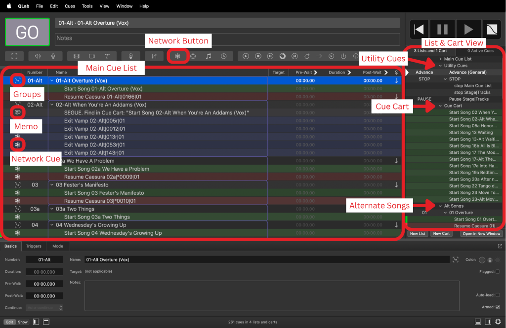Collapse the 02-Alt When You're An Addams group
The height and width of the screenshot is (328, 506).
(51, 105)
